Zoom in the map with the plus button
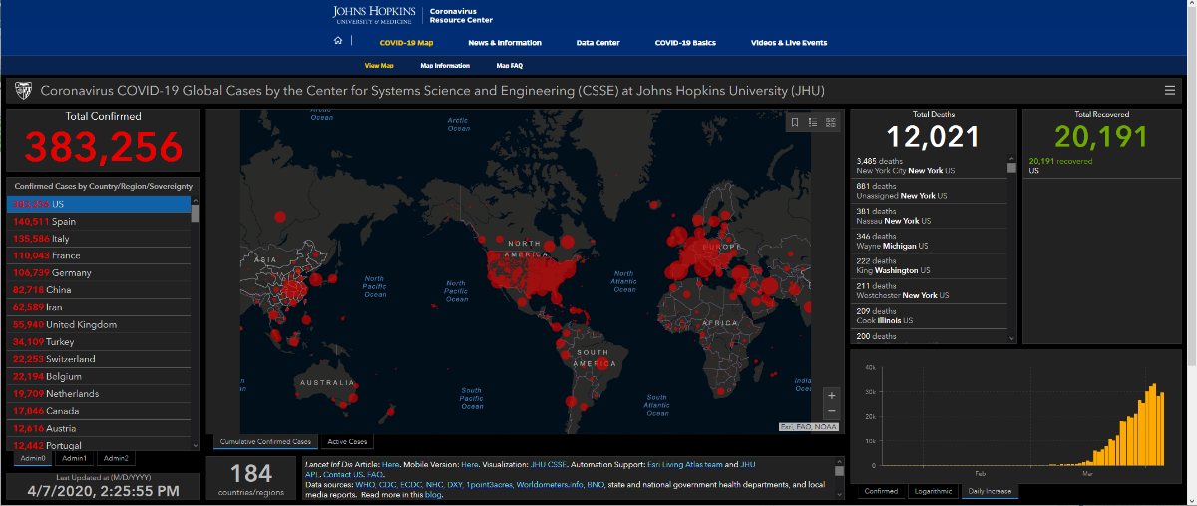 [832, 395]
